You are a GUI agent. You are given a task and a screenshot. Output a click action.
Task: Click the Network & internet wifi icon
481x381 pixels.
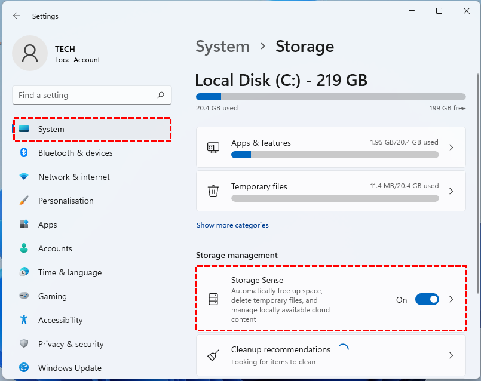tap(24, 177)
